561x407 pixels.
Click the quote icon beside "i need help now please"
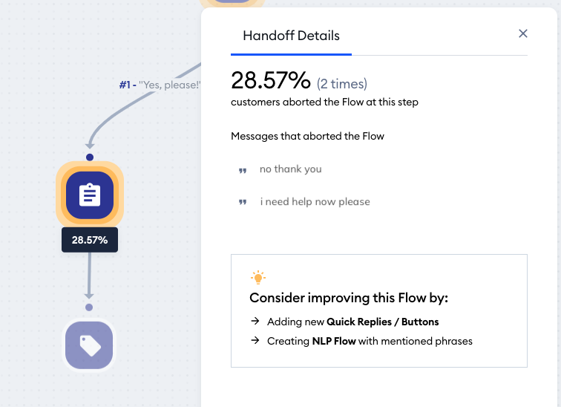click(x=243, y=202)
